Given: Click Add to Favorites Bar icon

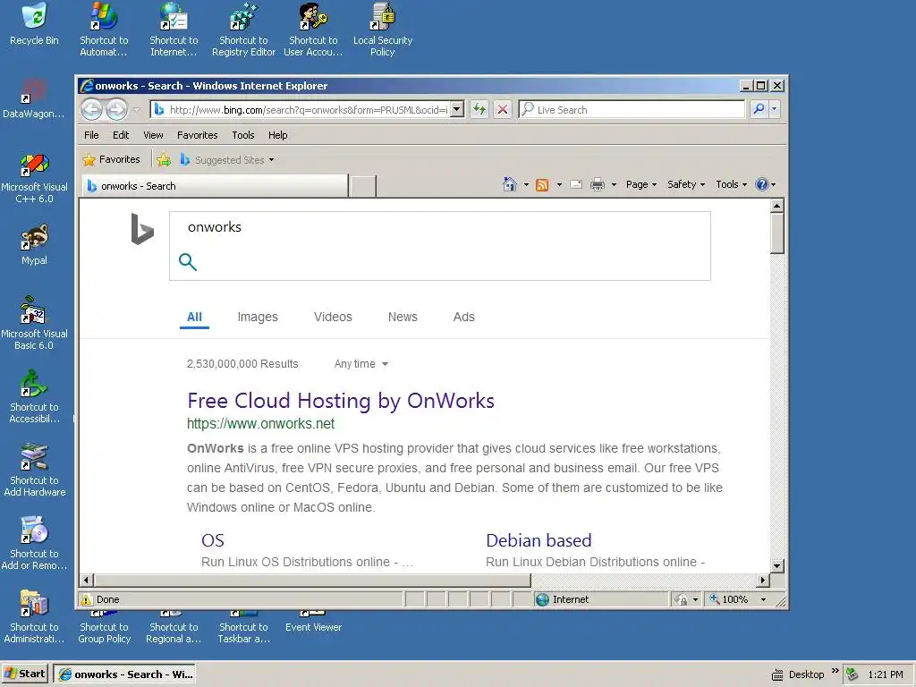Looking at the screenshot, I should [x=164, y=159].
